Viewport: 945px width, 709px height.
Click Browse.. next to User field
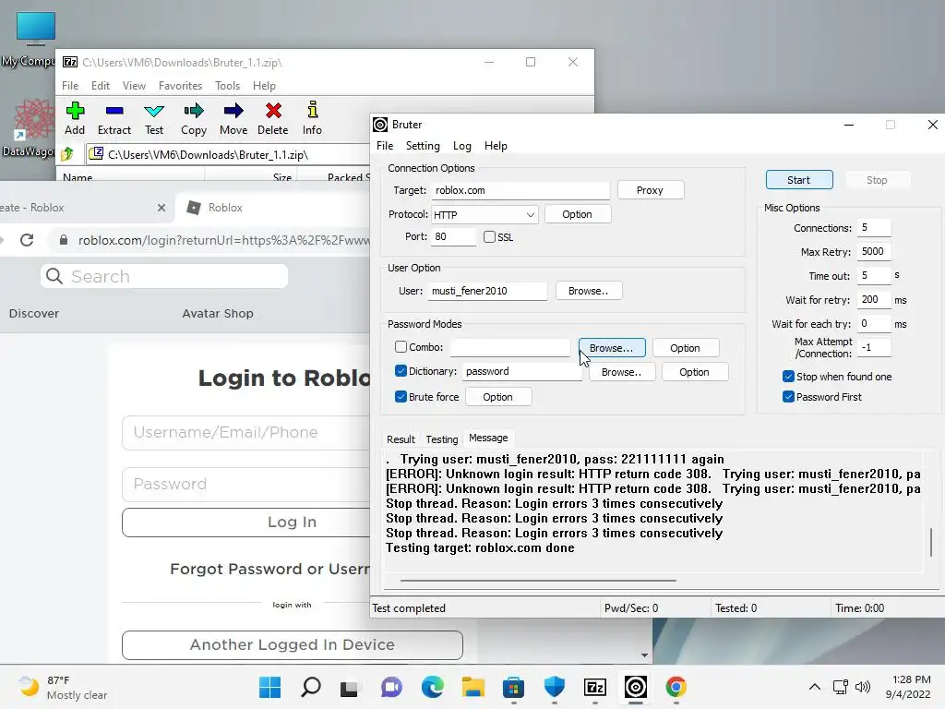588,291
